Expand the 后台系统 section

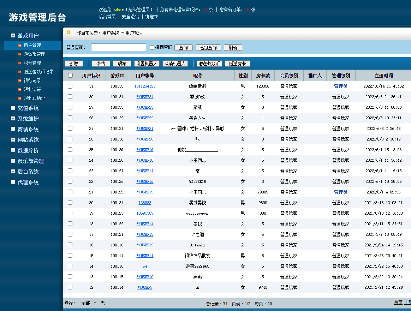(x=13, y=171)
